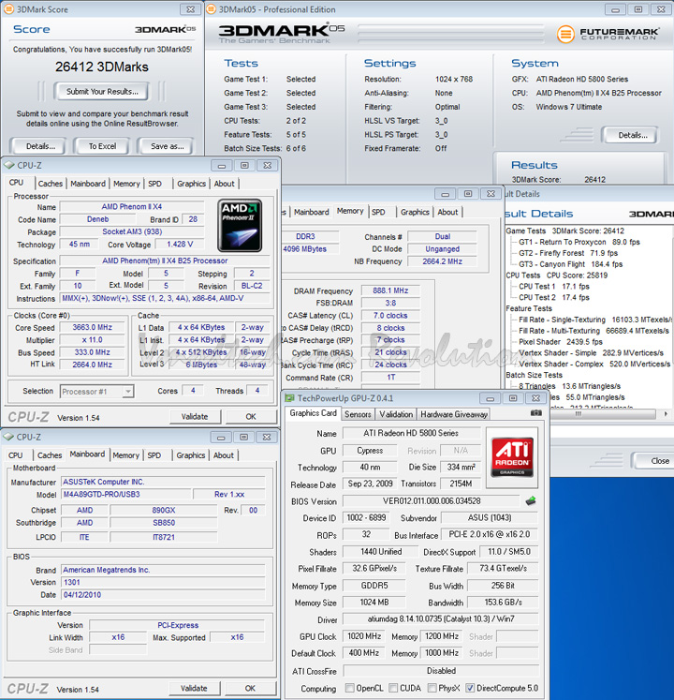Click right scroll arrow in Result Details

coord(666,414)
